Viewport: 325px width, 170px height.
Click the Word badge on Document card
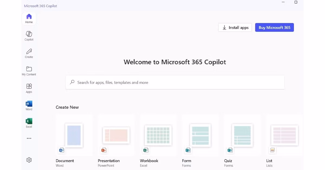pos(62,150)
